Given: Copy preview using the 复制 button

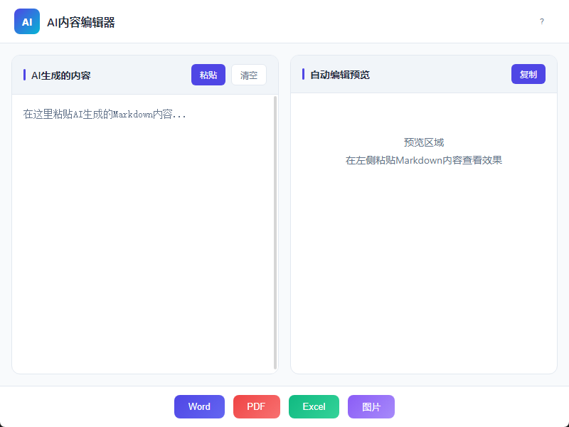Looking at the screenshot, I should pyautogui.click(x=528, y=74).
